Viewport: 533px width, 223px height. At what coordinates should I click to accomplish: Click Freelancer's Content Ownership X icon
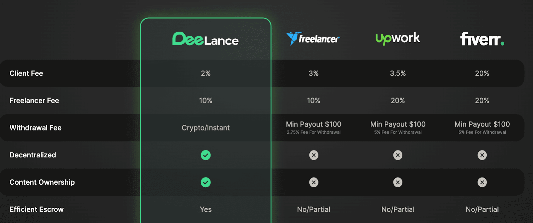tap(313, 182)
